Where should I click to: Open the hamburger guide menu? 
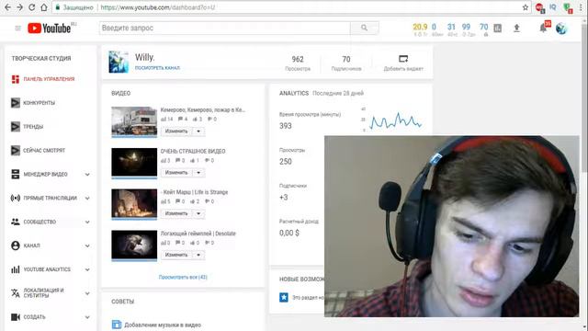[x=17, y=29]
